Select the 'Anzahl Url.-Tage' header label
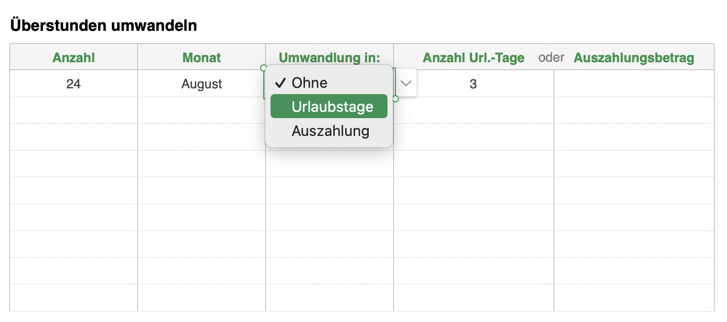 pos(473,57)
